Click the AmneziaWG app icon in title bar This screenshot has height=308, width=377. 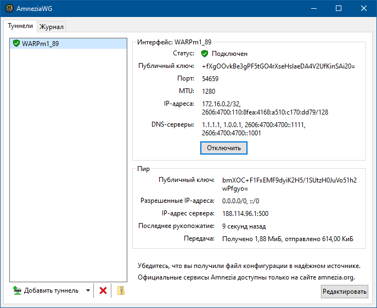[x=9, y=9]
